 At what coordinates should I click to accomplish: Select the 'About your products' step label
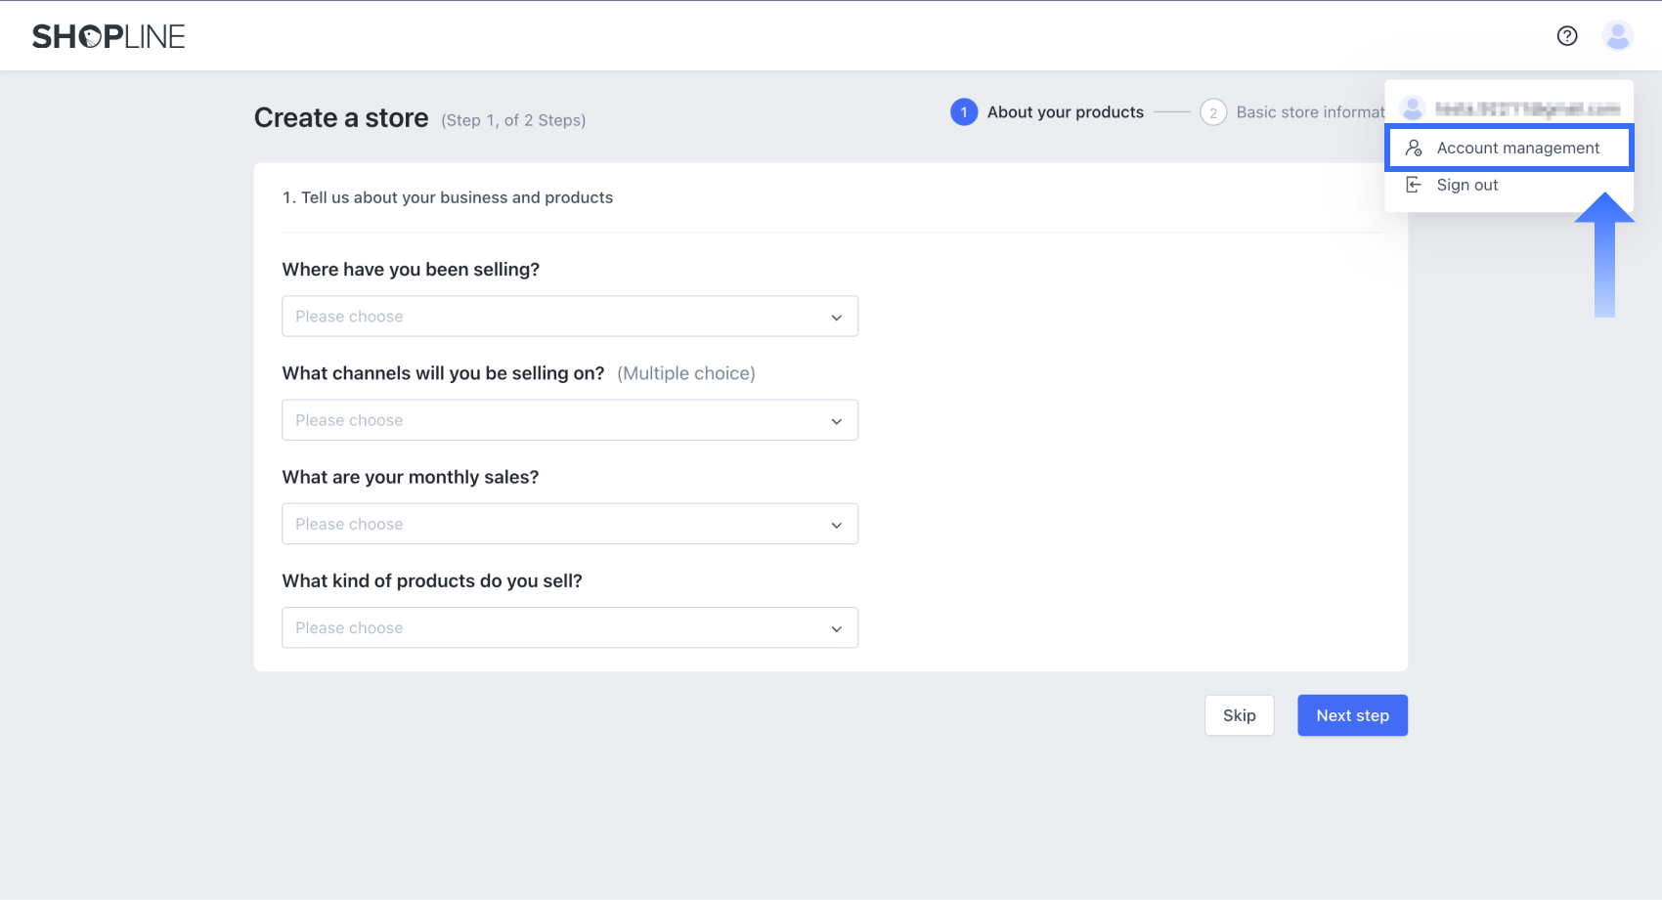point(1065,112)
